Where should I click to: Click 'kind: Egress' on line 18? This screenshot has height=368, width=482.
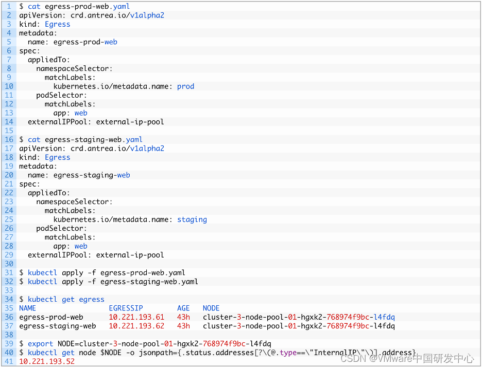click(45, 157)
